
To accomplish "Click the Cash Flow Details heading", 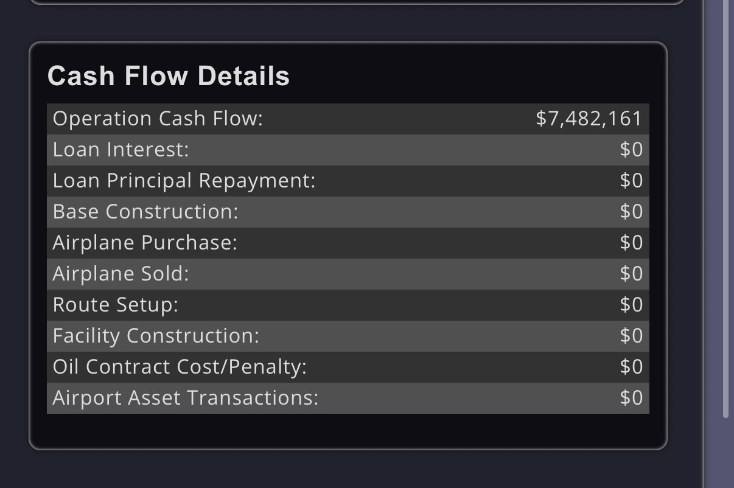I will (x=169, y=76).
